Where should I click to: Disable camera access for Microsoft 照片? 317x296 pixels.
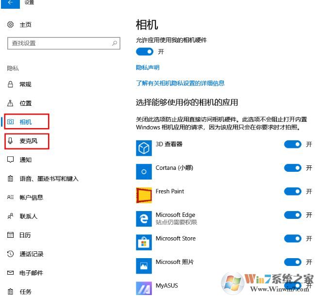click(293, 262)
